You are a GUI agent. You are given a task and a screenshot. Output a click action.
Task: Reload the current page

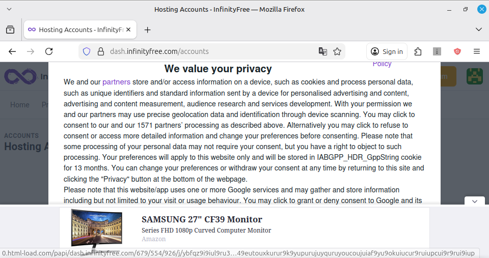(49, 51)
